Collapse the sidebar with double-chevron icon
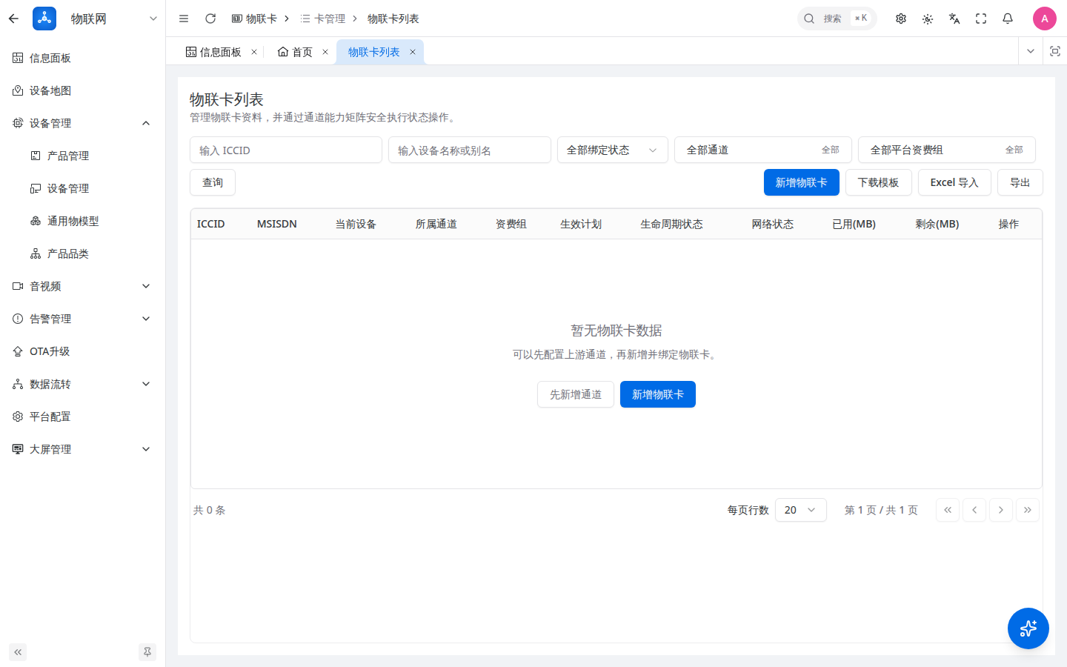 pos(18,652)
